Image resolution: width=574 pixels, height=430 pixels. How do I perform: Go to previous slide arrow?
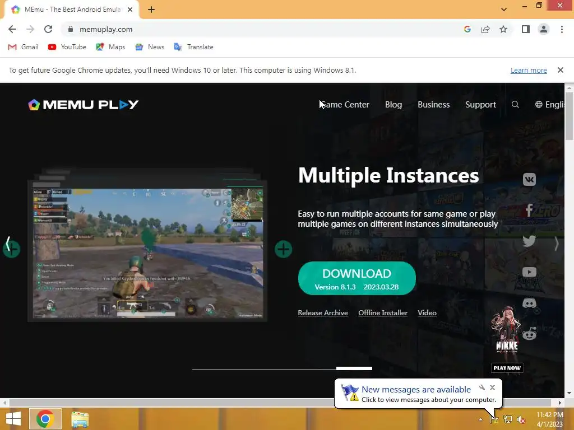(8, 244)
